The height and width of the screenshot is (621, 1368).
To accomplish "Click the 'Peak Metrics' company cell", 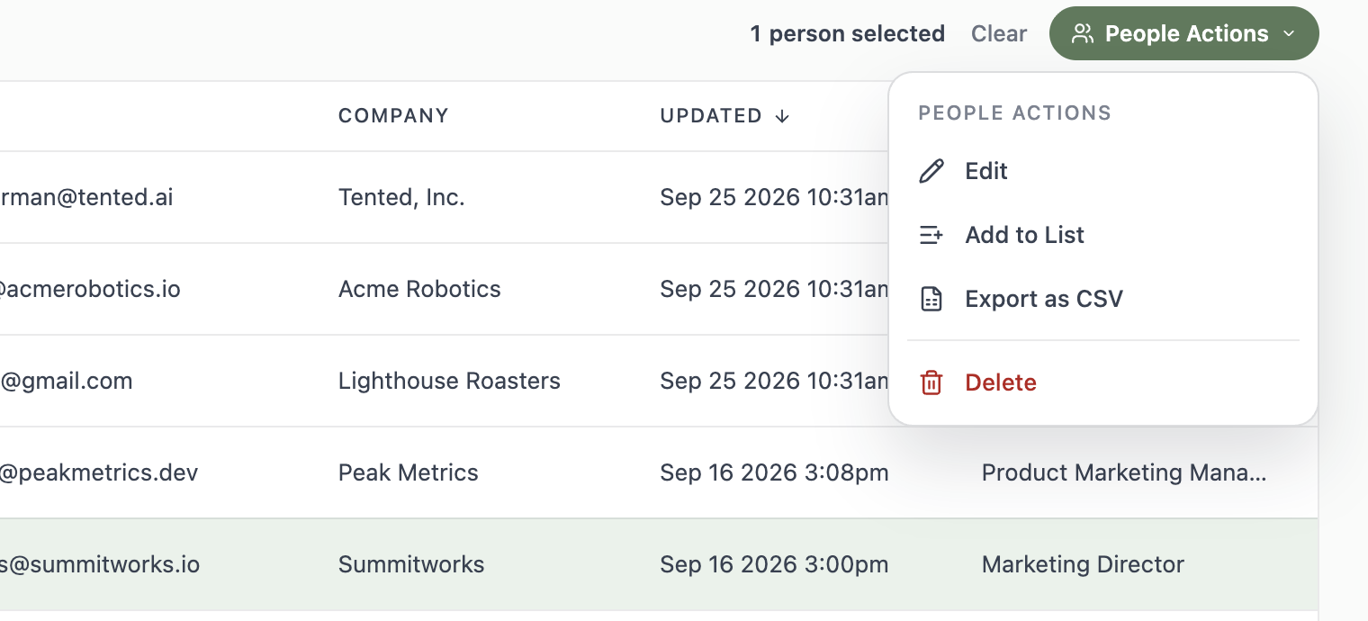I will pyautogui.click(x=409, y=472).
